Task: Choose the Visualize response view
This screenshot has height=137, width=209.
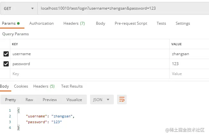Action: [x=74, y=100]
